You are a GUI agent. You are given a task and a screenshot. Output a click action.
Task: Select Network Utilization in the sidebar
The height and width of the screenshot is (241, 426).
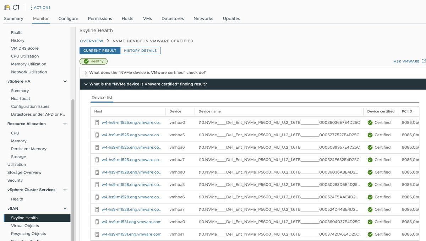[x=29, y=72]
